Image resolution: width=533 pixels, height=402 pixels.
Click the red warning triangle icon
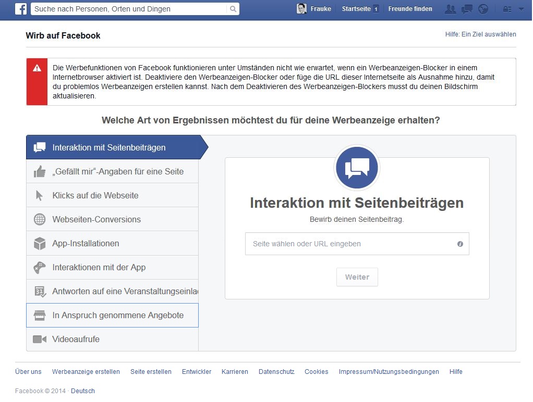(37, 68)
